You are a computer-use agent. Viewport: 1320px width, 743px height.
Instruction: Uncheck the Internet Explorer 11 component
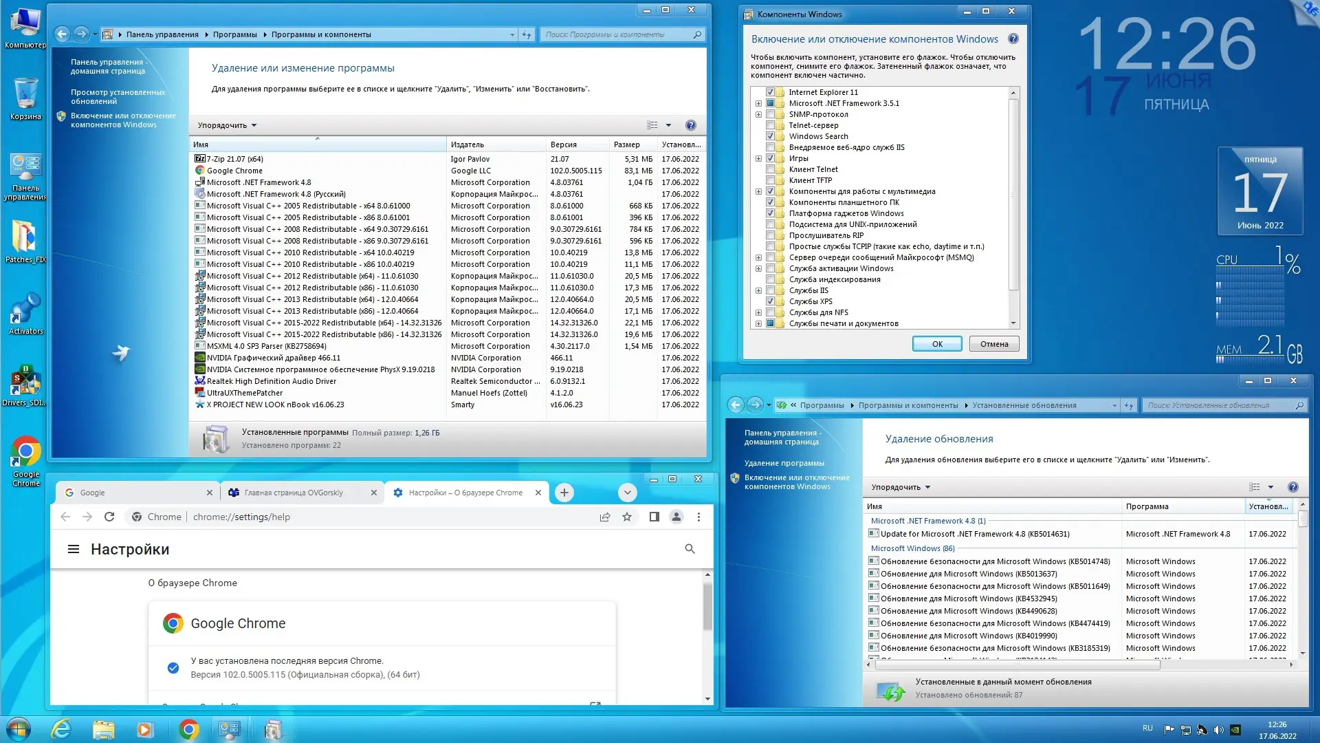[770, 92]
